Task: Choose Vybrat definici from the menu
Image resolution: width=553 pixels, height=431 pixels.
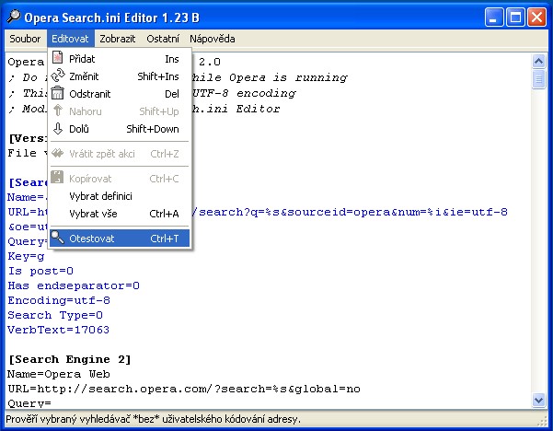Action: click(101, 196)
